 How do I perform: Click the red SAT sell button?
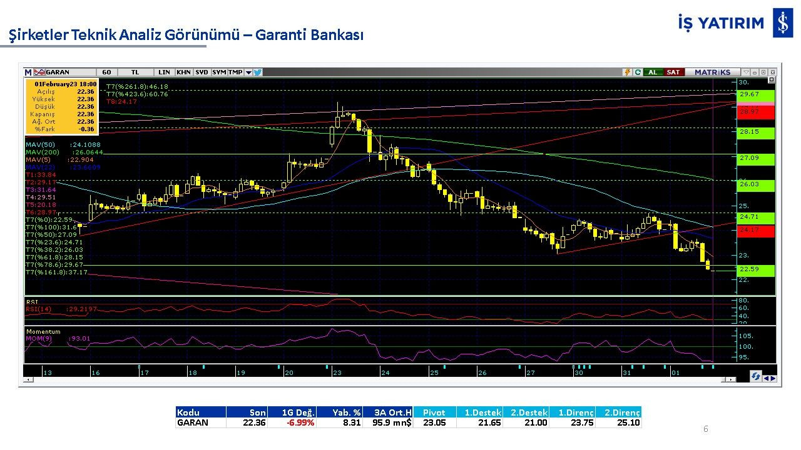(673, 72)
